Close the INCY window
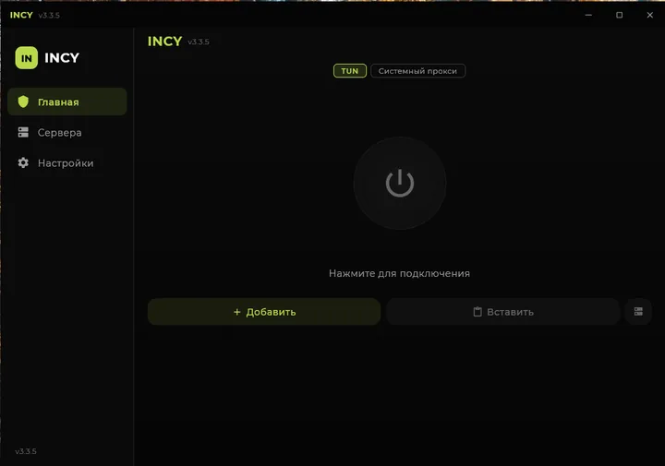Screen dimensions: 665x466 [x=649, y=15]
